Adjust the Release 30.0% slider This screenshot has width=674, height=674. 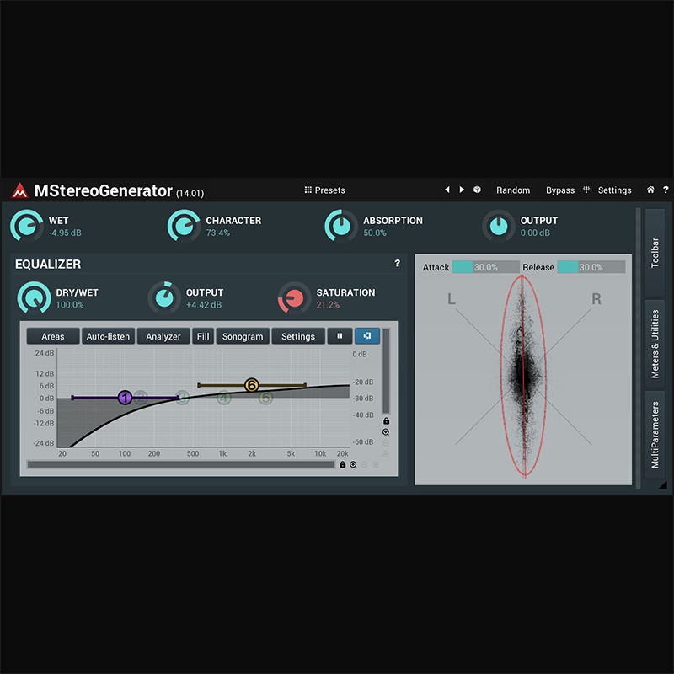click(591, 267)
